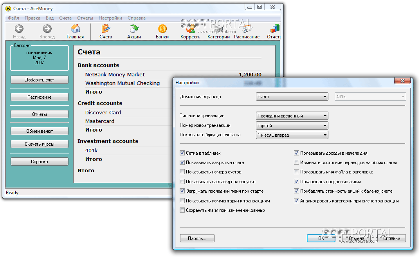Click the 1,200.00 balance value
420x258 pixels.
pyautogui.click(x=250, y=74)
